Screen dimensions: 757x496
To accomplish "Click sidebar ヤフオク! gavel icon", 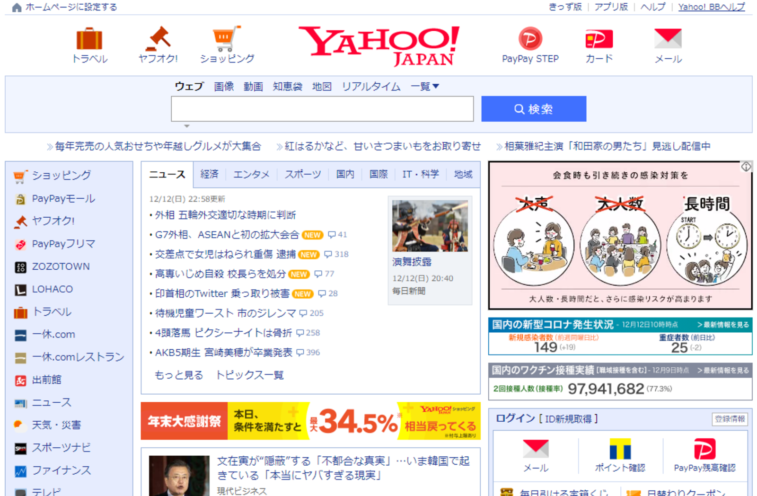I will pyautogui.click(x=20, y=221).
